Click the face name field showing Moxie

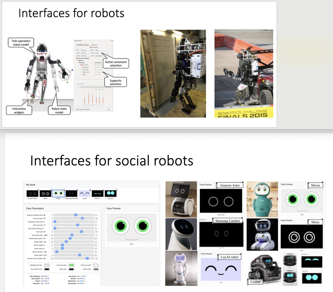tap(132, 244)
